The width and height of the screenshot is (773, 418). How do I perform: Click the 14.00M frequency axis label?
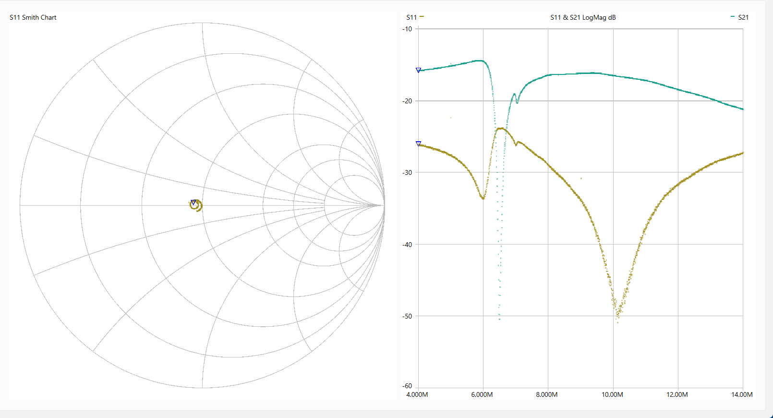click(x=742, y=394)
